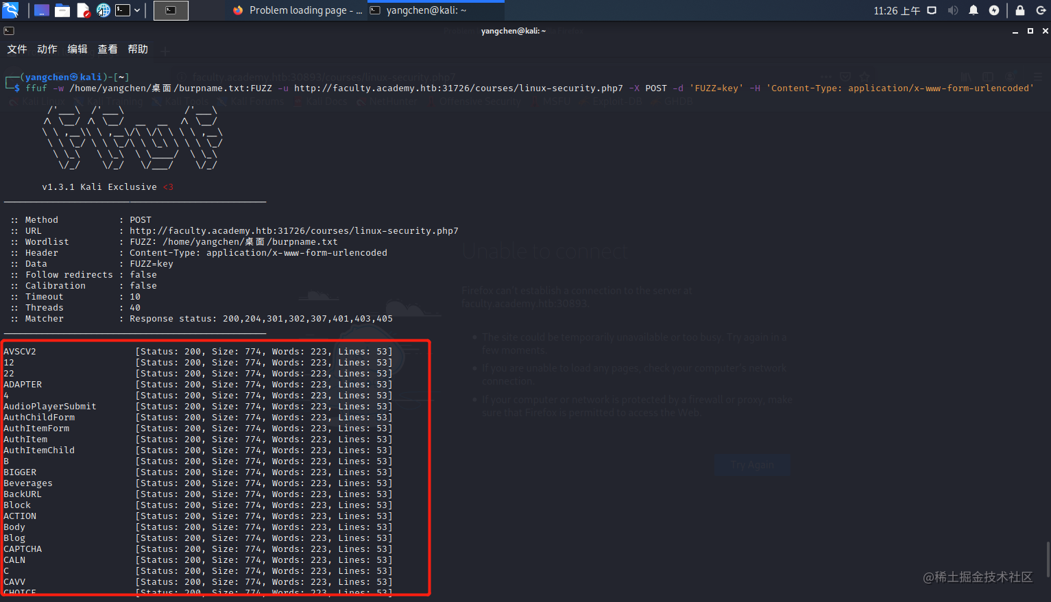1051x602 pixels.
Task: Launch the terminal emulator icon in the panel
Action: click(x=123, y=10)
